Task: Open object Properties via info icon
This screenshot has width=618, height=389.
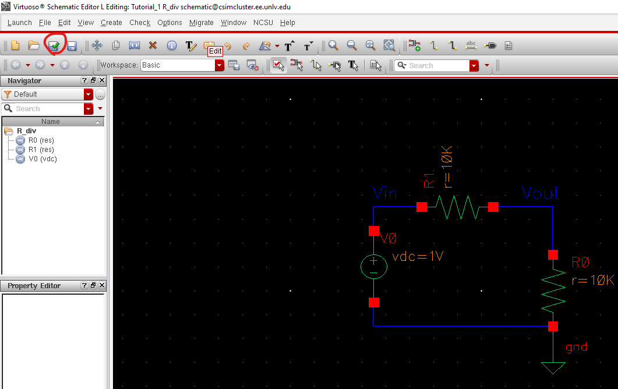Action: [x=172, y=45]
